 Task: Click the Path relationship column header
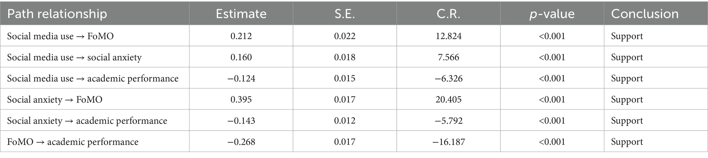pos(57,14)
